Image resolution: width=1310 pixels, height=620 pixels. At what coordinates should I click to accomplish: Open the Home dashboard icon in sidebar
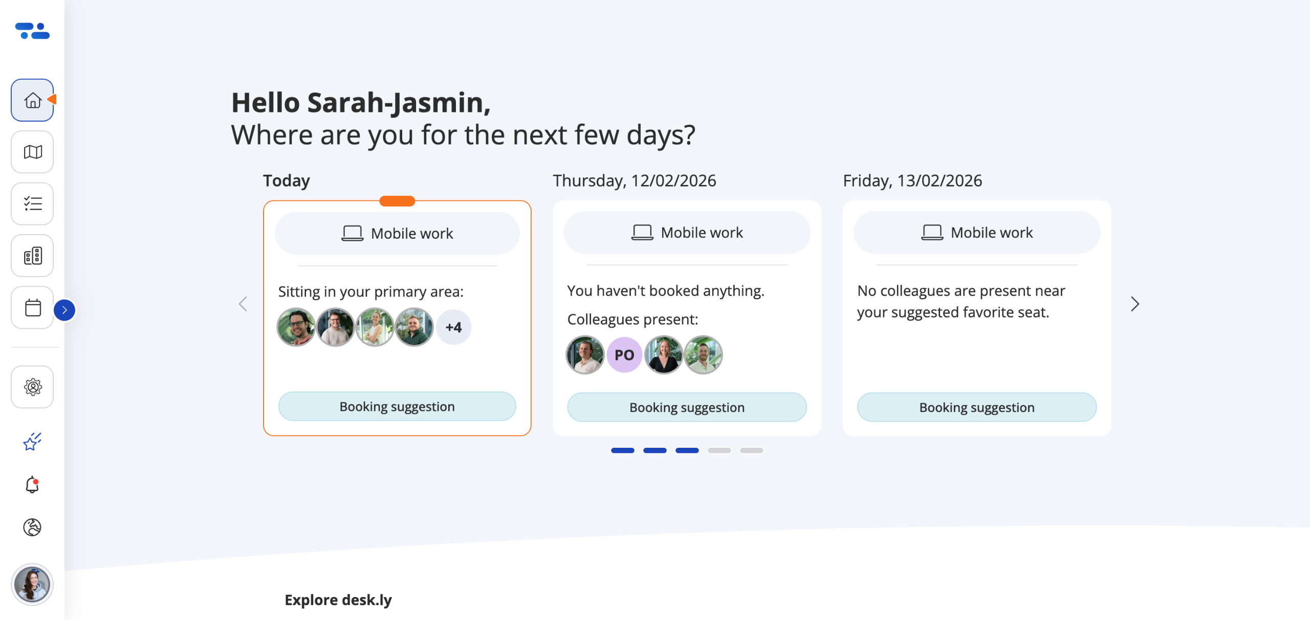point(32,100)
